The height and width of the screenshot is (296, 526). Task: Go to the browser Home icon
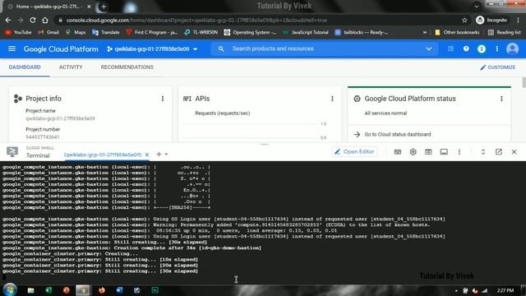pyautogui.click(x=45, y=20)
